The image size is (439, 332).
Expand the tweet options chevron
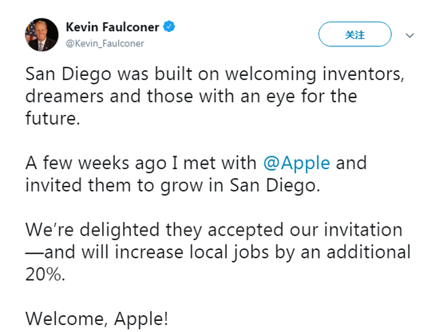[410, 35]
